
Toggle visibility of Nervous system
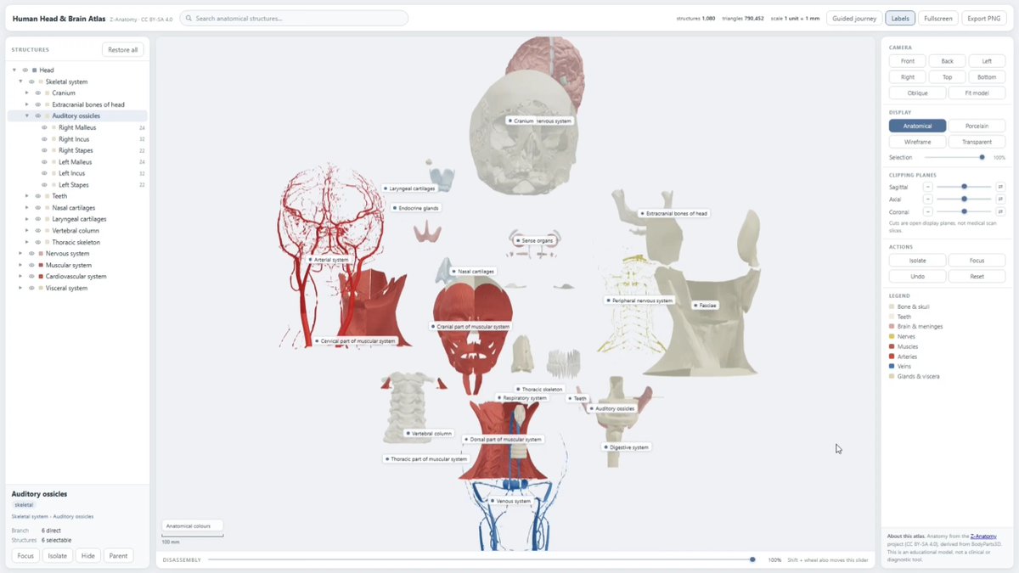[31, 254]
